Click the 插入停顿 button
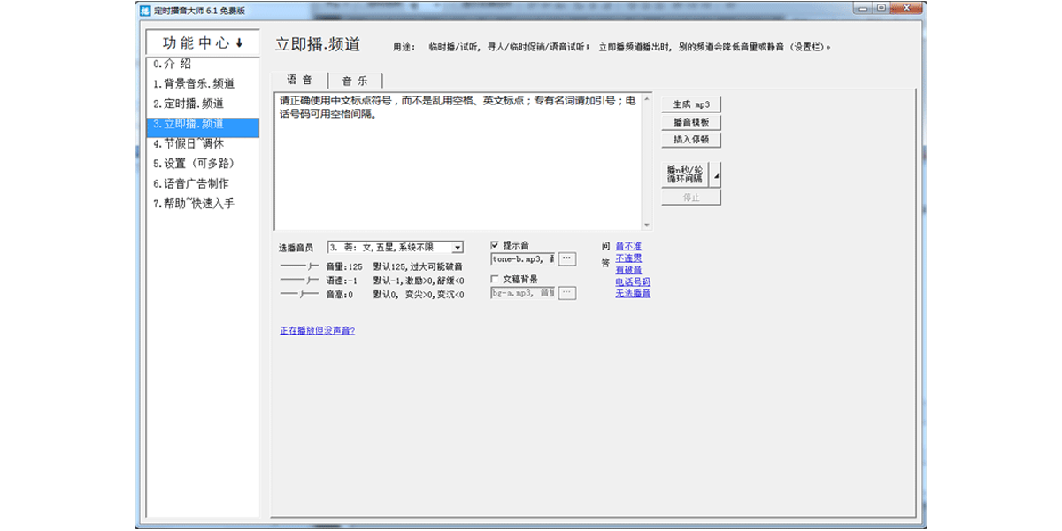The width and height of the screenshot is (1062, 531). click(x=690, y=141)
